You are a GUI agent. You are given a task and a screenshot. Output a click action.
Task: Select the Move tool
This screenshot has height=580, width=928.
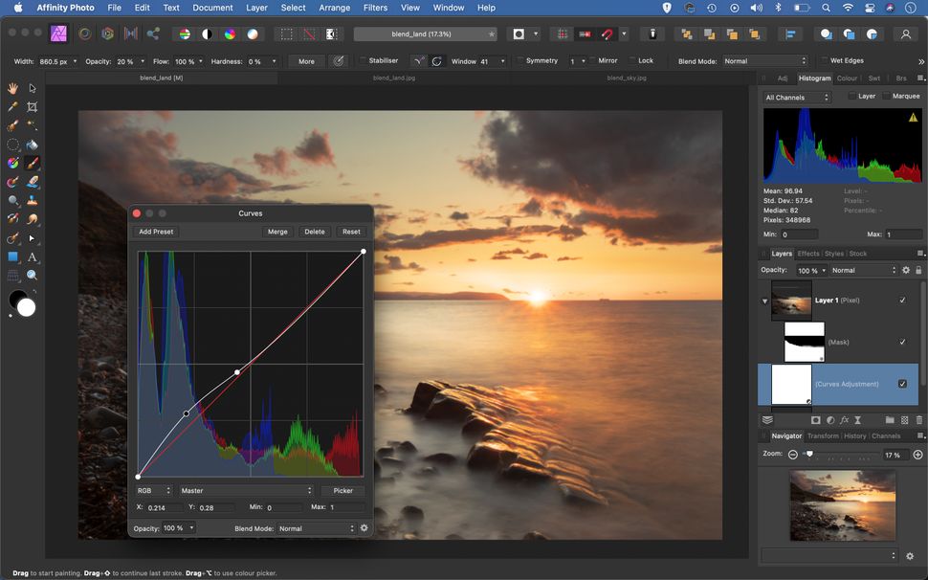click(x=32, y=87)
